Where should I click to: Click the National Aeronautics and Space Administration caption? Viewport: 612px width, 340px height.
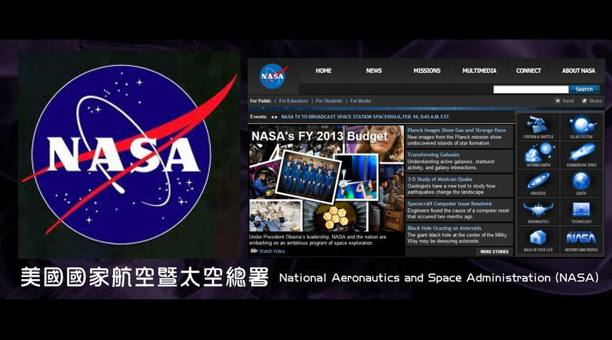pos(438,278)
